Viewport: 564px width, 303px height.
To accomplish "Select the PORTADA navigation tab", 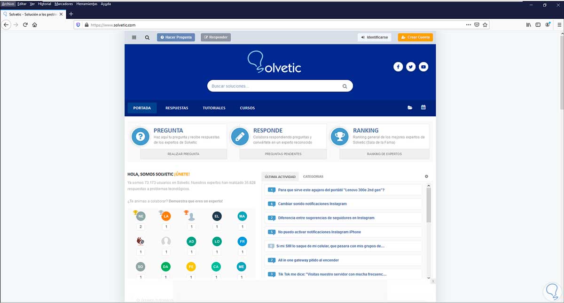I will pyautogui.click(x=142, y=108).
